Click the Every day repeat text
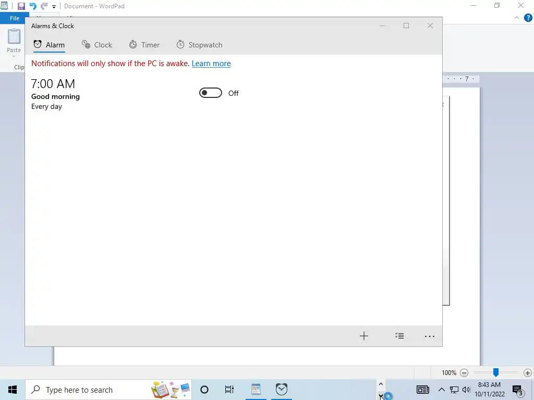The width and height of the screenshot is (534, 400). click(46, 106)
